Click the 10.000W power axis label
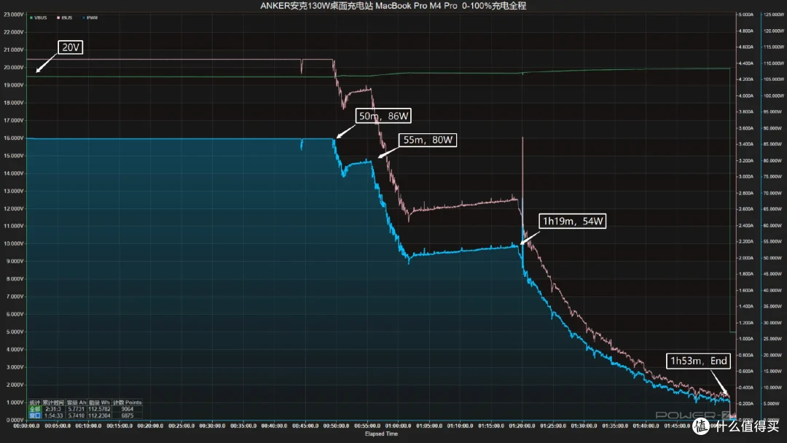The image size is (787, 443). [x=773, y=388]
